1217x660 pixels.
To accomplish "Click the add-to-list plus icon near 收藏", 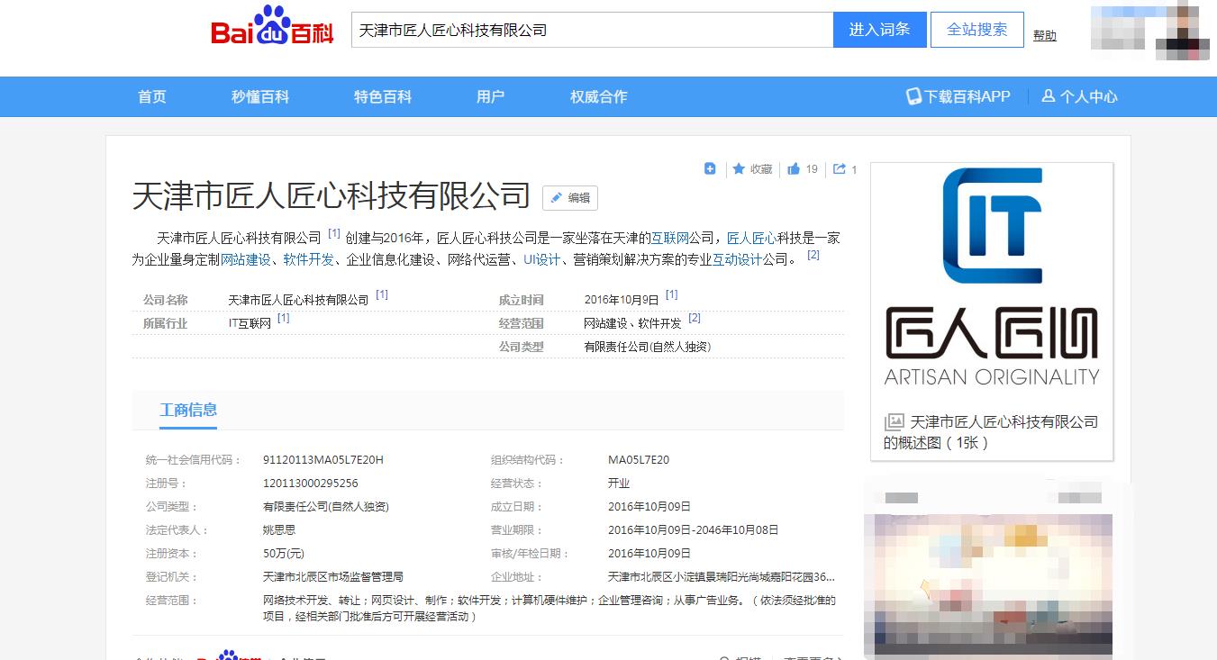I will click(x=710, y=168).
